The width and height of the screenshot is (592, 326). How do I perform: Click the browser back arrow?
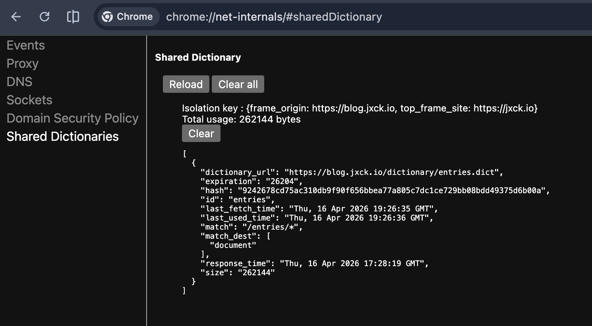click(x=15, y=17)
